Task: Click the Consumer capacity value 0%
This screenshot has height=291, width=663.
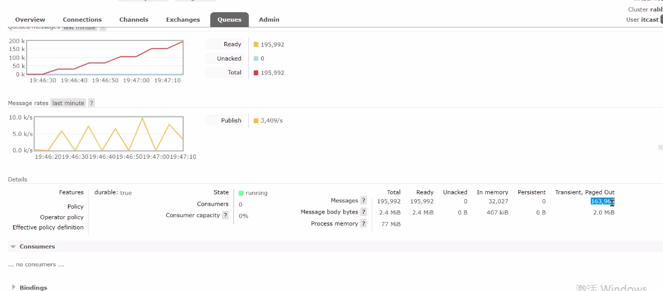Action: point(244,216)
